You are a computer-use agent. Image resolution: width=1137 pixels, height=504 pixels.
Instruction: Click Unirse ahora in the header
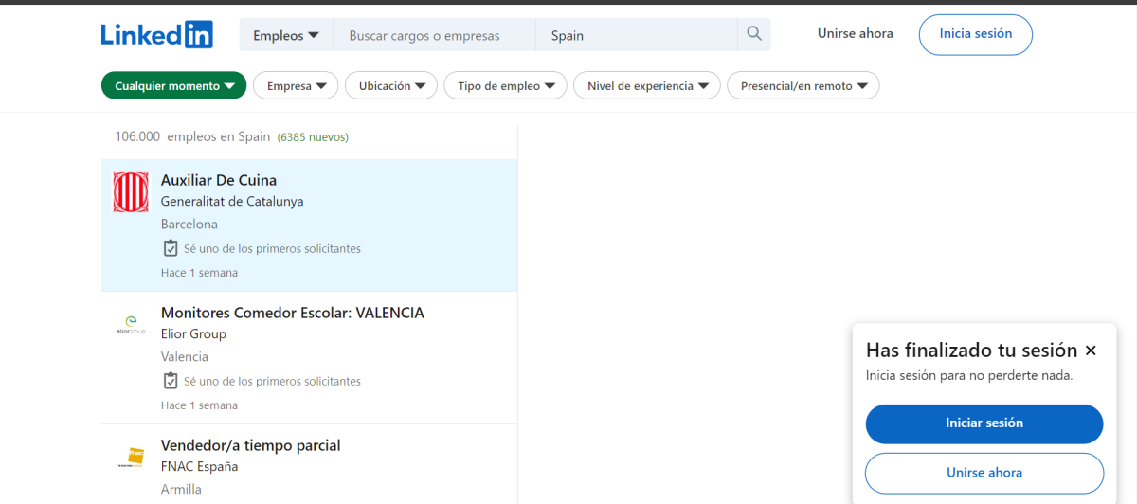[x=856, y=33]
